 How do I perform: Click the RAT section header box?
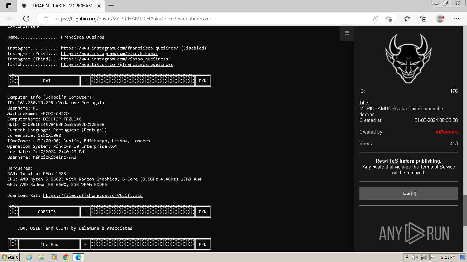[x=49, y=81]
